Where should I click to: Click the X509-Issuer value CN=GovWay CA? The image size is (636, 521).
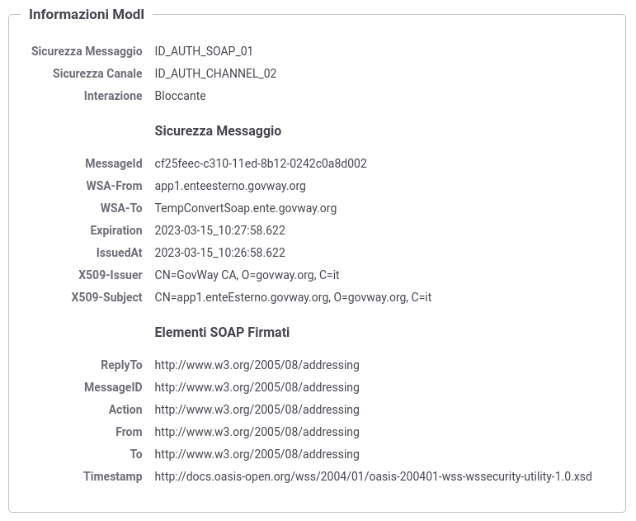point(247,275)
